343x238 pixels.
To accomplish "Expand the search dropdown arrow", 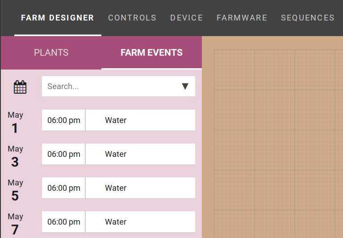I will tap(185, 86).
